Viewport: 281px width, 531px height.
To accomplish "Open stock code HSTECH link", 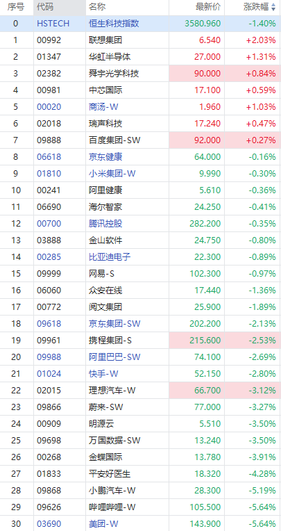I will click(x=53, y=24).
